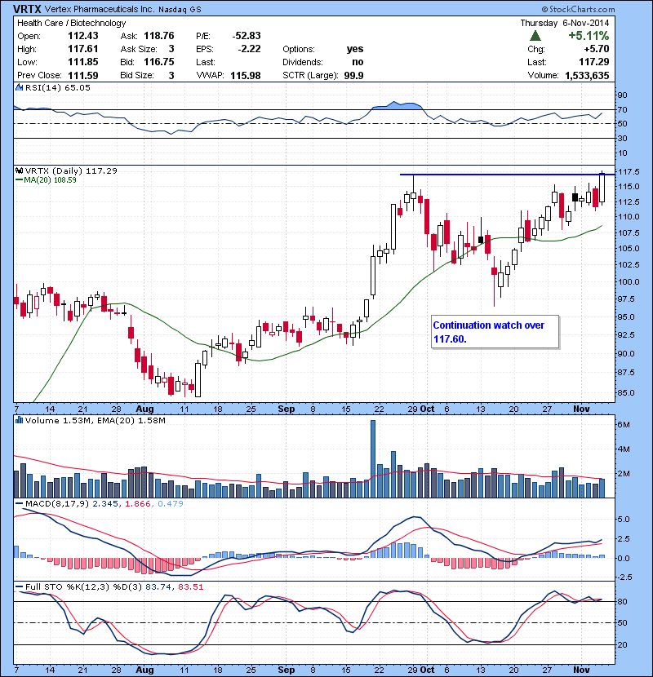The image size is (653, 677).
Task: Click the 70 level label on RSI axis
Action: (x=622, y=109)
